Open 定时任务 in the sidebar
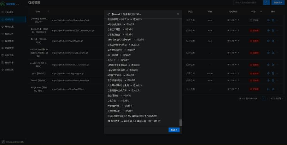The image size is (287, 145). coord(9,12)
